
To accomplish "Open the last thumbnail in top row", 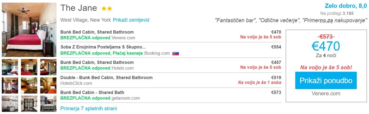I will click(x=48, y=67).
